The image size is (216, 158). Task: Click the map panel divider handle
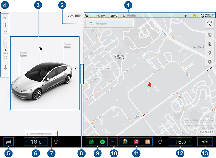coord(82,74)
